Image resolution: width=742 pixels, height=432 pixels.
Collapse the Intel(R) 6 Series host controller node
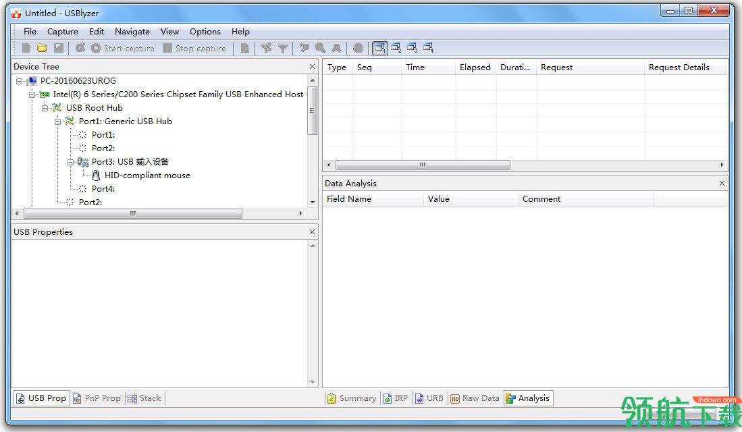pos(32,94)
